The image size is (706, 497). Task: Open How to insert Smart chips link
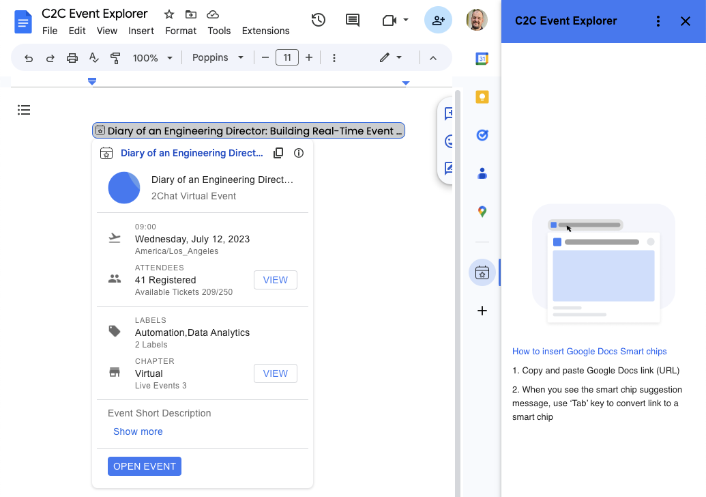(589, 352)
